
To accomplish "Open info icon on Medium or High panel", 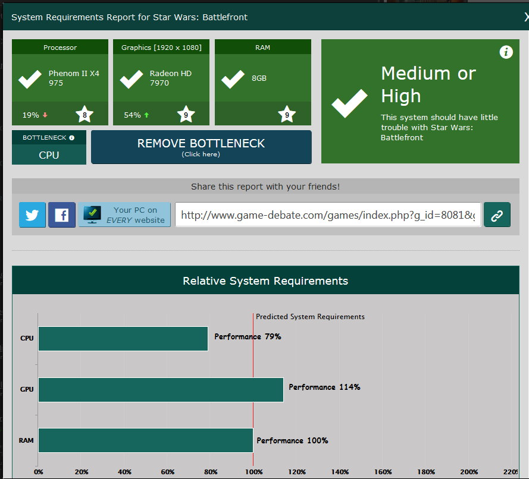I will point(506,52).
